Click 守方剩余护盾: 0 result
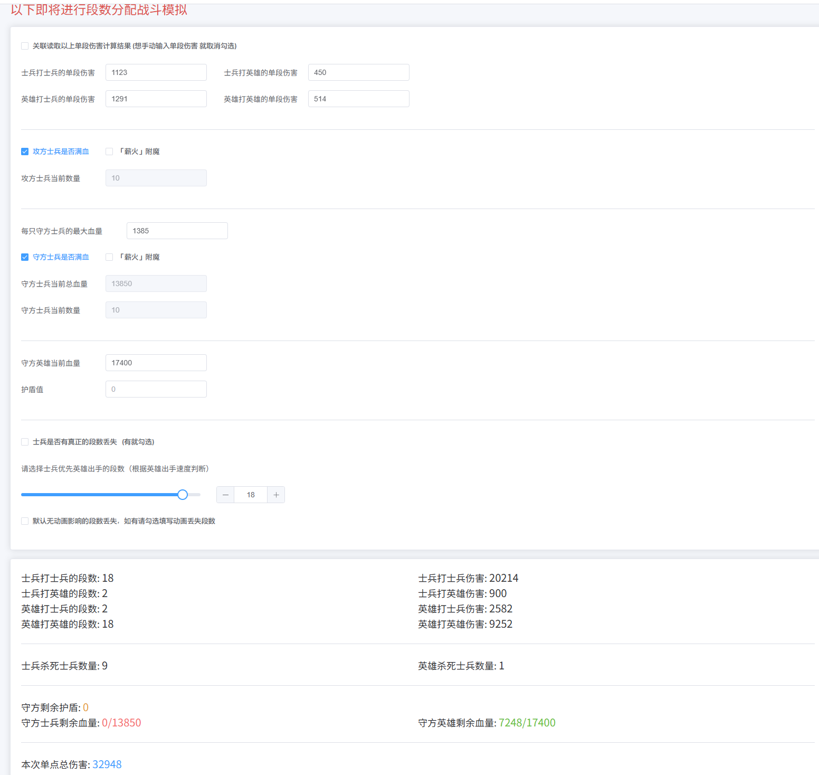The height and width of the screenshot is (775, 819). 55,707
